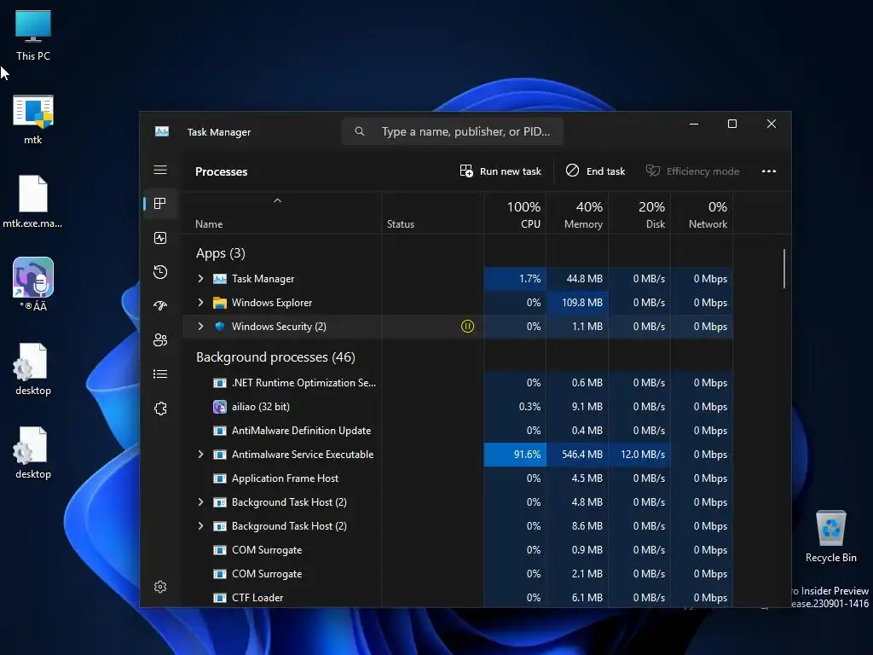Click the 91.6% CPU cell
Viewport: 873px width, 655px height.
pyautogui.click(x=516, y=455)
